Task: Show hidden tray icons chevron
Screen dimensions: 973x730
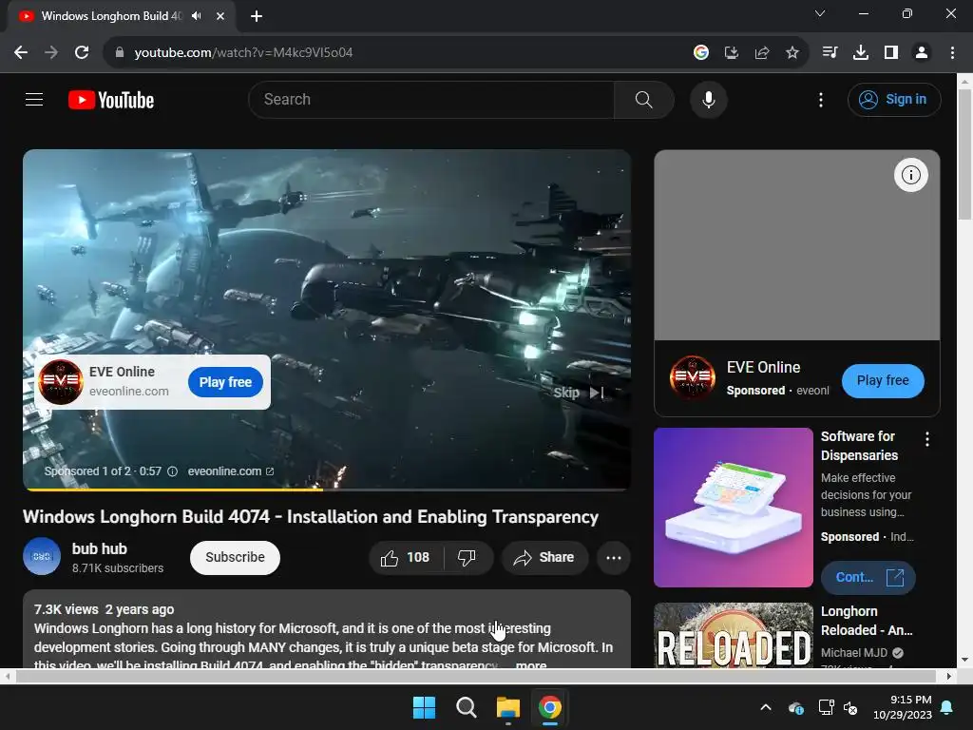Action: (x=766, y=707)
